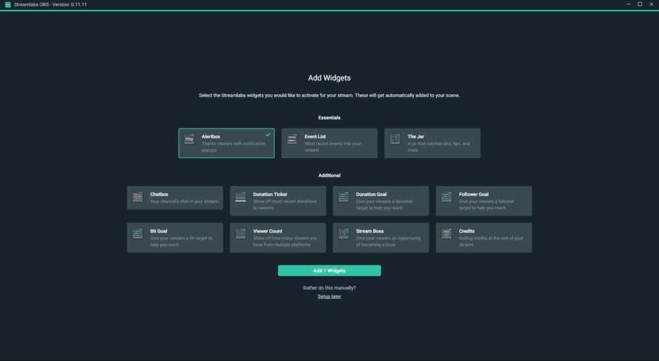659x361 pixels.
Task: Enable the Follower Goal widget title
Action: tap(474, 195)
